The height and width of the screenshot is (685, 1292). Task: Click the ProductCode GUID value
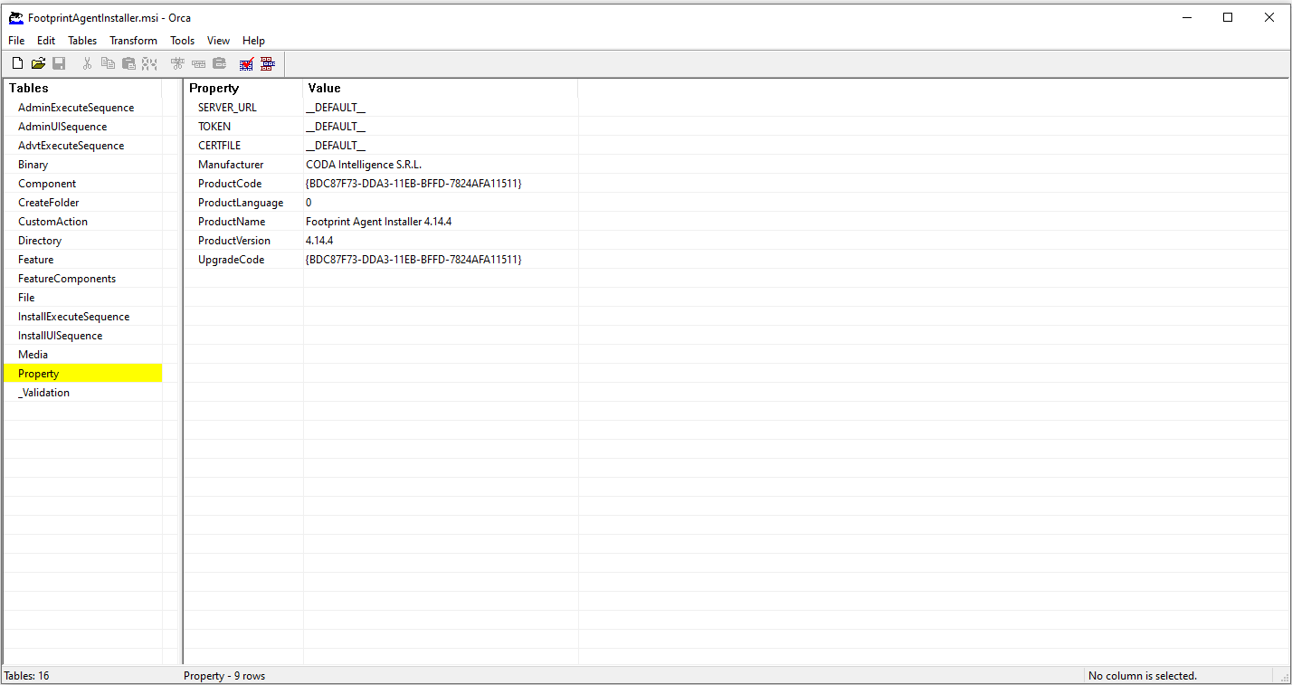tap(413, 184)
